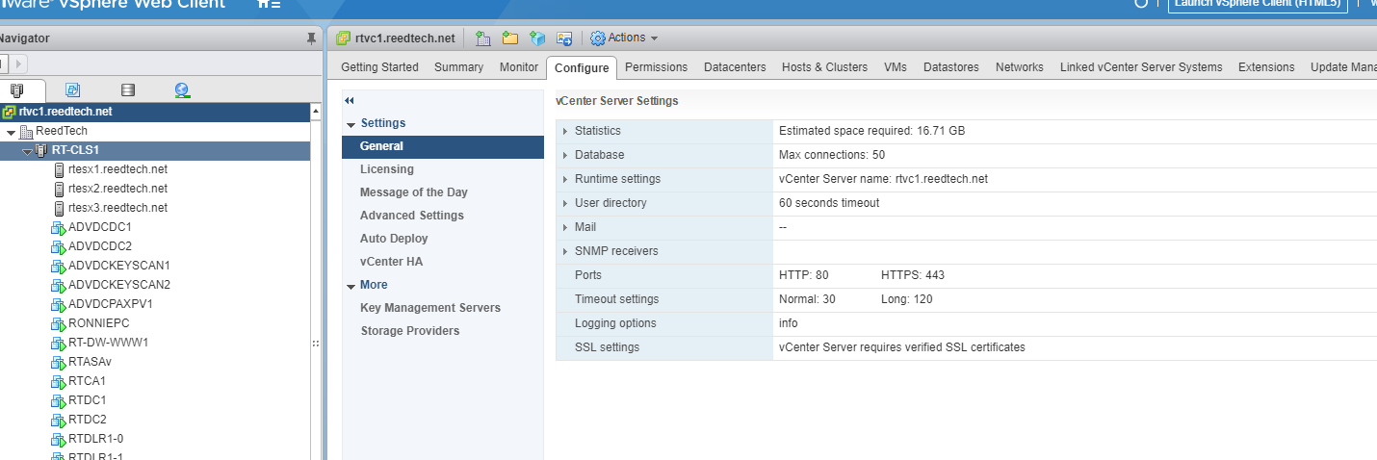Screen dimensions: 1377x460
Task: Open the Extensions tab
Action: pyautogui.click(x=1266, y=67)
